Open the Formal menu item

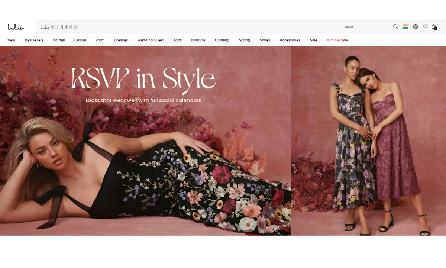click(59, 40)
